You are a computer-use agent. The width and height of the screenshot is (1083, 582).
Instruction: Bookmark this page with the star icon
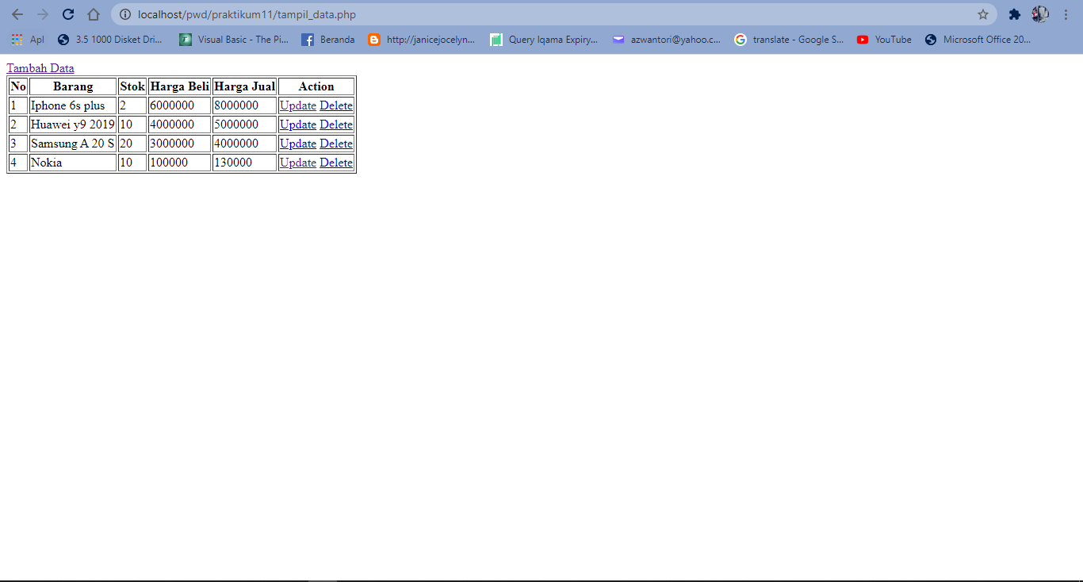[983, 14]
